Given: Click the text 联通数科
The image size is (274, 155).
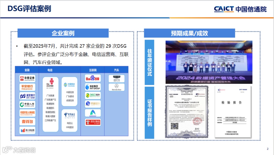Looking at the screenshot, I should (50, 108).
